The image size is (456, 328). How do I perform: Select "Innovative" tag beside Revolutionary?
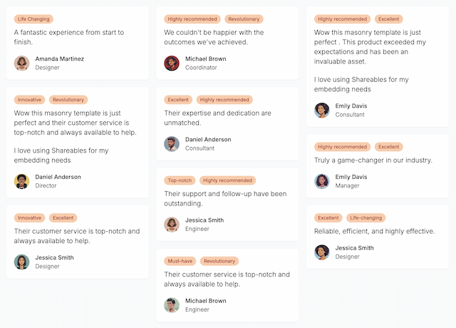(30, 100)
